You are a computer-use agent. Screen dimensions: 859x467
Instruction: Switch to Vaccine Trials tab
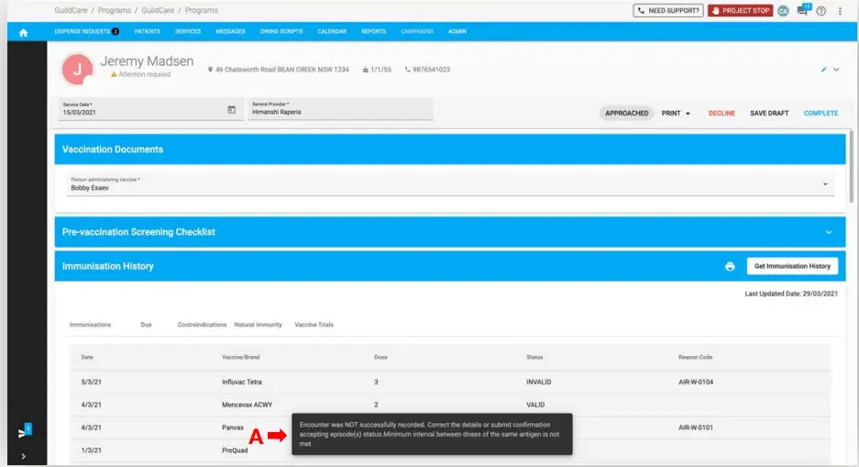[314, 325]
